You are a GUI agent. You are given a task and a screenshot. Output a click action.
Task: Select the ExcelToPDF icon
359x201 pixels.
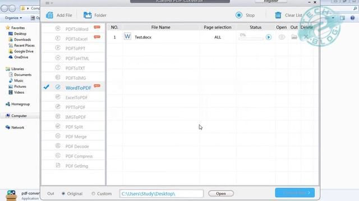click(x=58, y=97)
